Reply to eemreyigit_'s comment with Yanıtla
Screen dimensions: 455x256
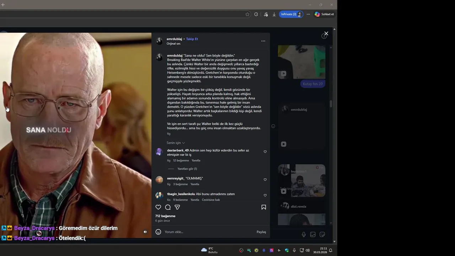pyautogui.click(x=195, y=185)
